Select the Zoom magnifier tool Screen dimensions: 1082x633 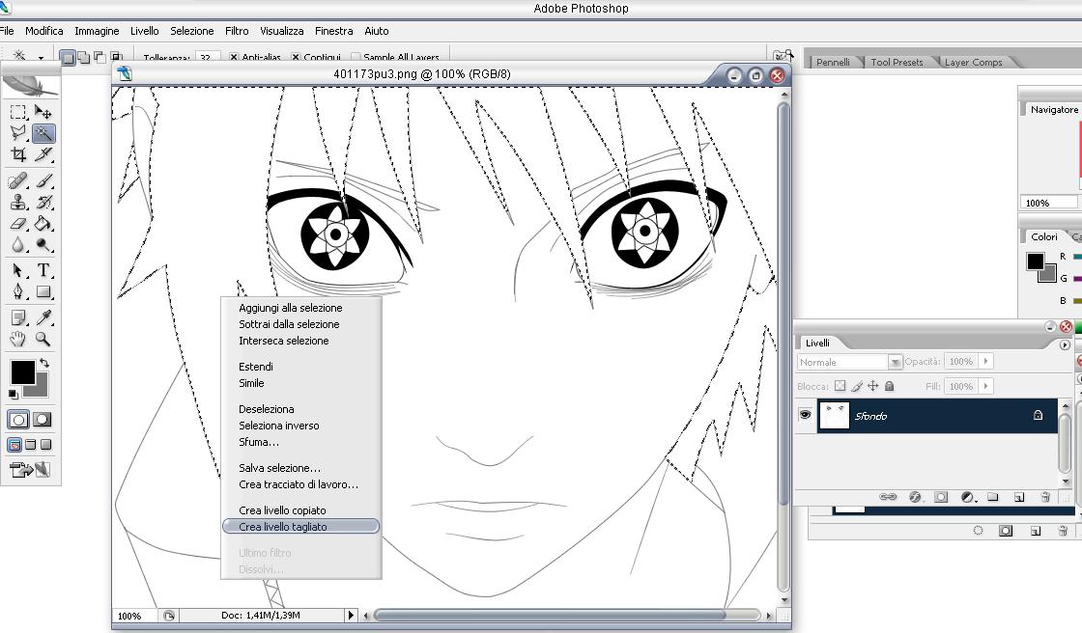[43, 339]
